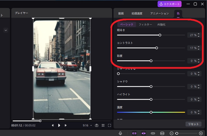
Task: Click the left-side crop handle on preview
Action: click(x=33, y=69)
